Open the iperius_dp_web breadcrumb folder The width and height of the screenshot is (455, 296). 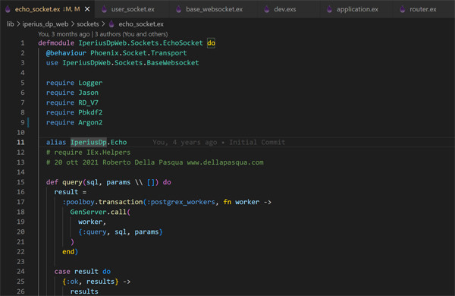pyautogui.click(x=45, y=24)
